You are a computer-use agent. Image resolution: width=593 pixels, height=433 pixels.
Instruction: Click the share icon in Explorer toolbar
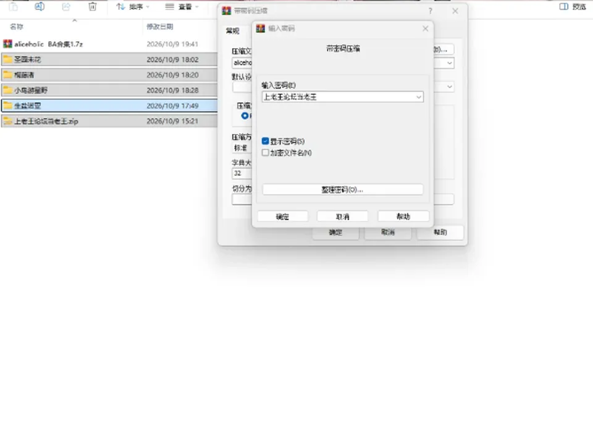[x=66, y=6]
